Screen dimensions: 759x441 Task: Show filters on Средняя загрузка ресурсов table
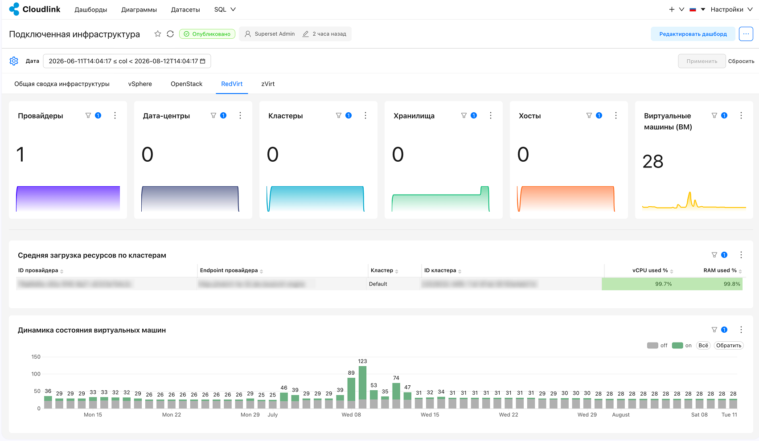(719, 255)
